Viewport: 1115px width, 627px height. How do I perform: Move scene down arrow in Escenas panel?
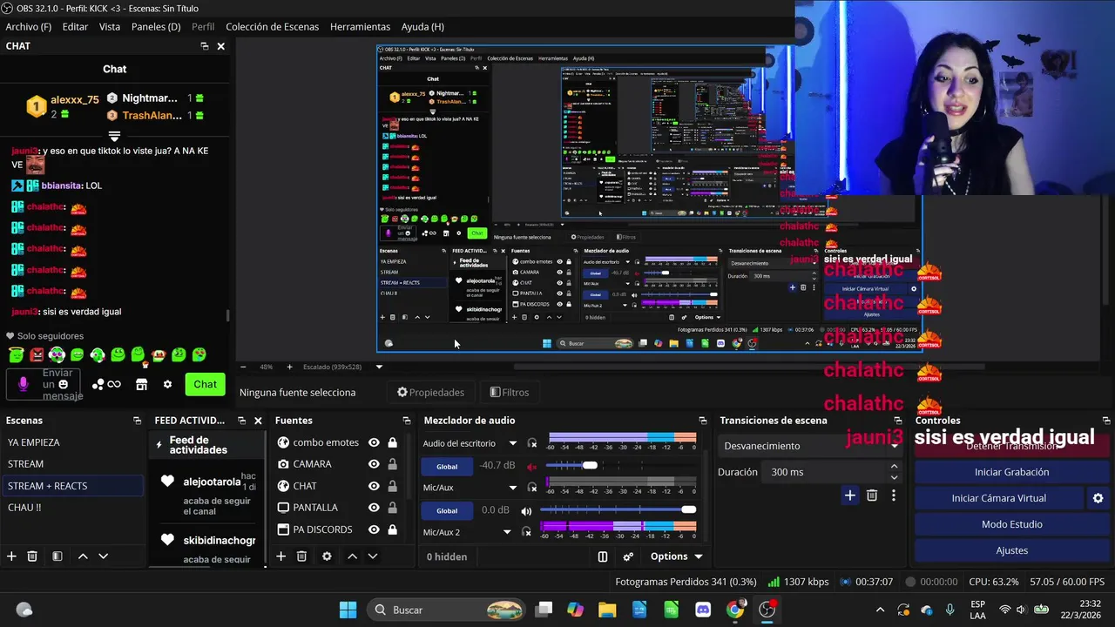pyautogui.click(x=103, y=556)
